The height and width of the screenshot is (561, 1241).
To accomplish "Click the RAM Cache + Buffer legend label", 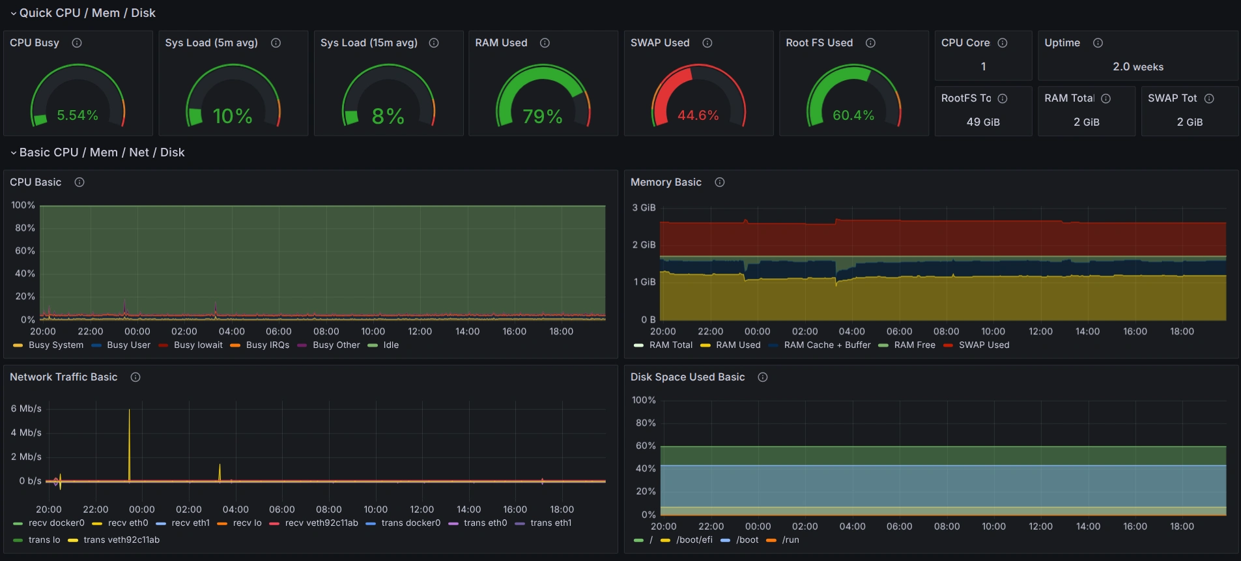I will point(827,345).
